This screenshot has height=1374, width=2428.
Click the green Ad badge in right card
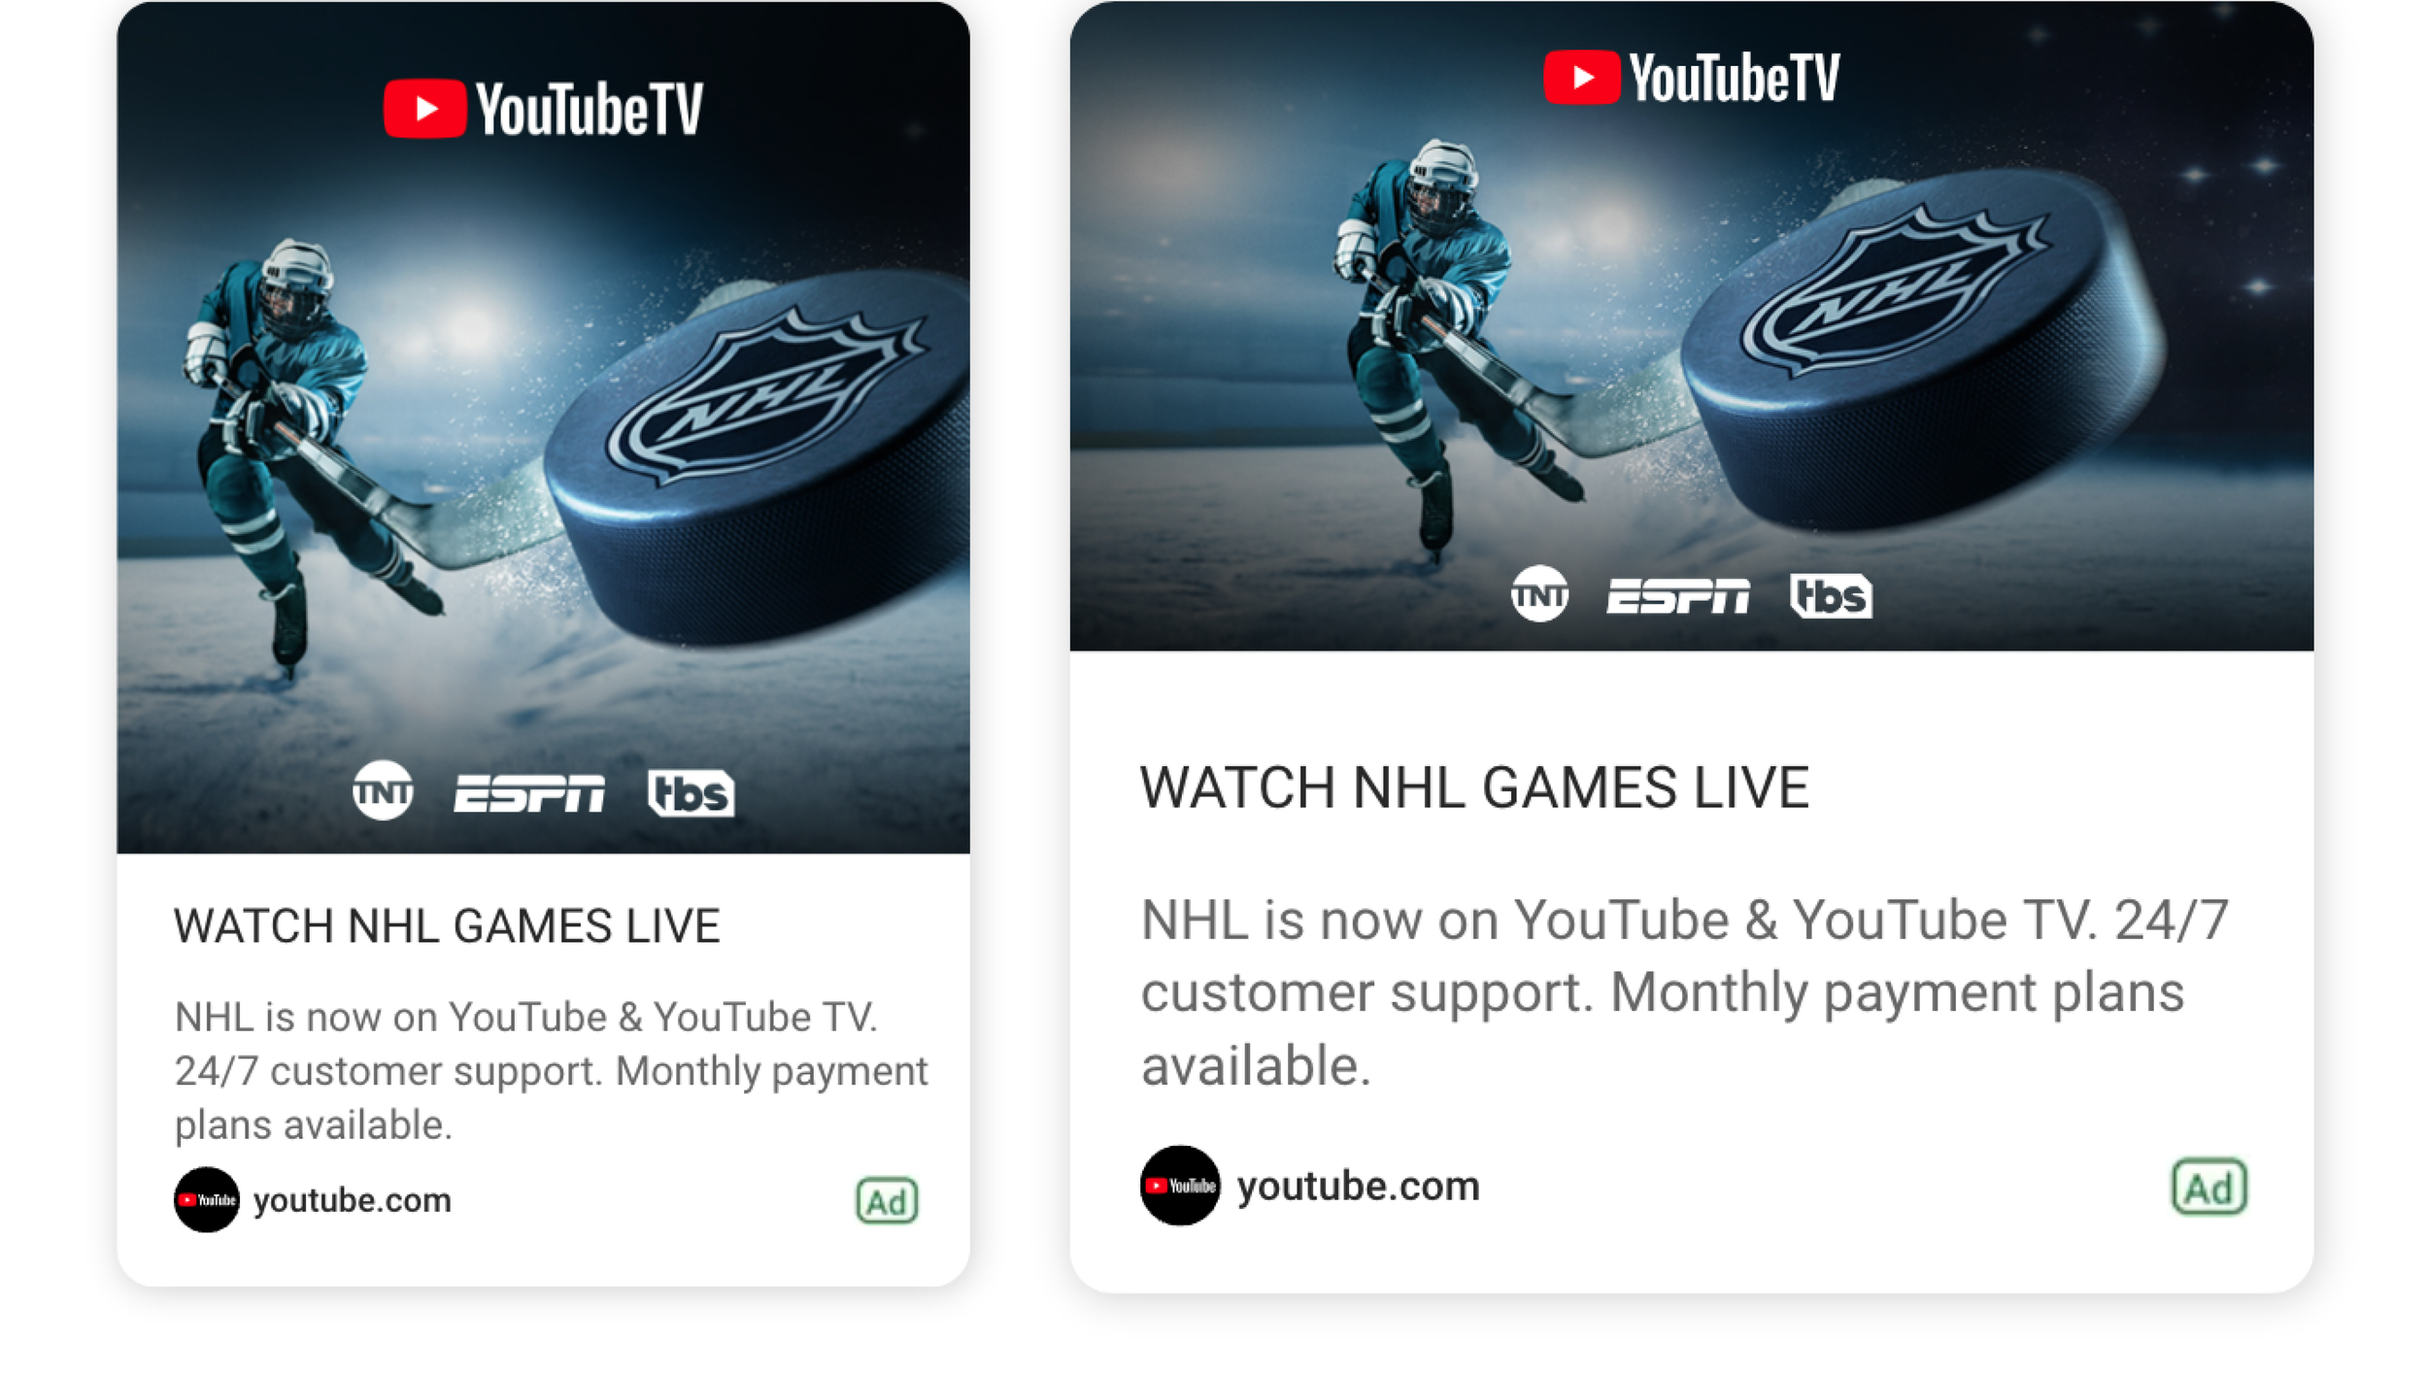pyautogui.click(x=2209, y=1187)
